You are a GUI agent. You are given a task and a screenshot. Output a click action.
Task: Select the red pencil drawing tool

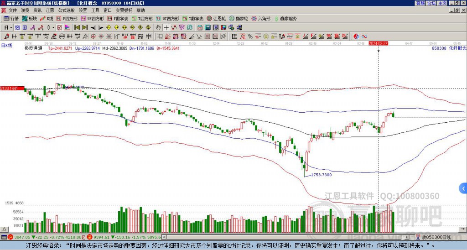pos(6,36)
